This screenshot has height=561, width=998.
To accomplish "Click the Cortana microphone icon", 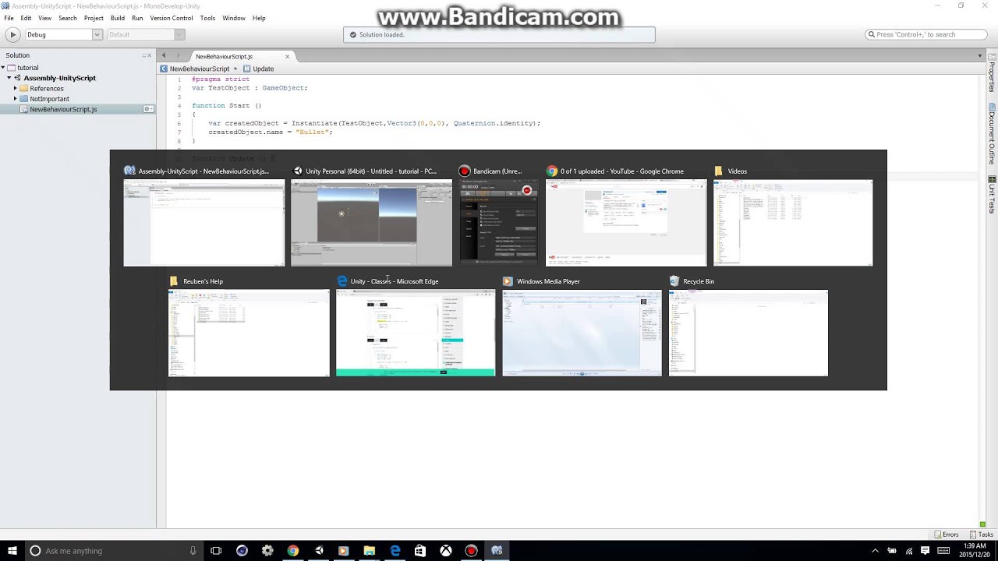I will pyautogui.click(x=193, y=551).
